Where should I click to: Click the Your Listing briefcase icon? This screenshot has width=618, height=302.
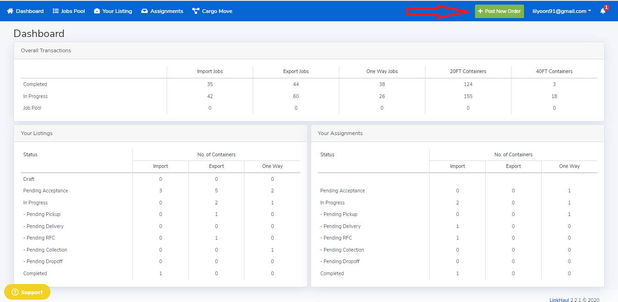97,11
